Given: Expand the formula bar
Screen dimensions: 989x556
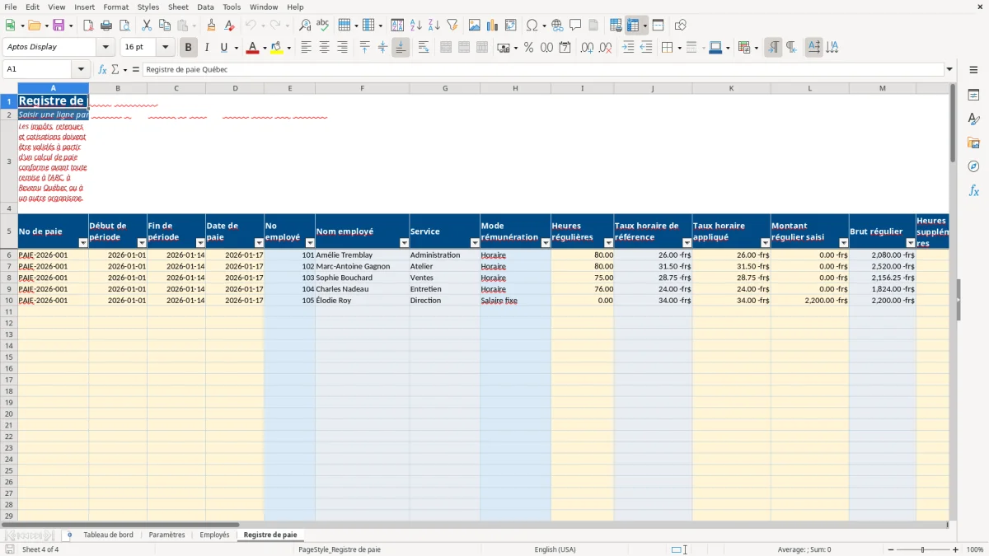Looking at the screenshot, I should click(950, 70).
